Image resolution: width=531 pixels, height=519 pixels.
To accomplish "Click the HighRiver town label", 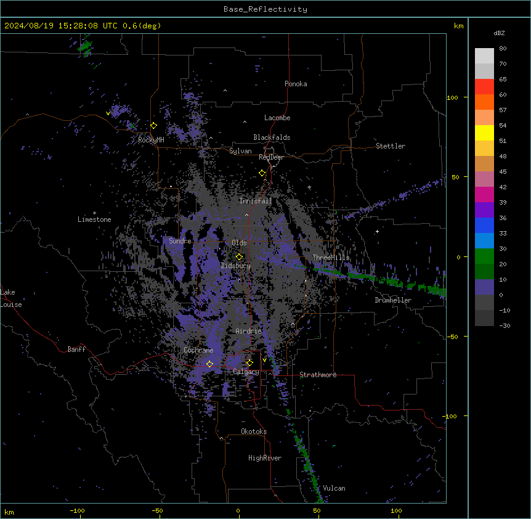I will [x=265, y=458].
